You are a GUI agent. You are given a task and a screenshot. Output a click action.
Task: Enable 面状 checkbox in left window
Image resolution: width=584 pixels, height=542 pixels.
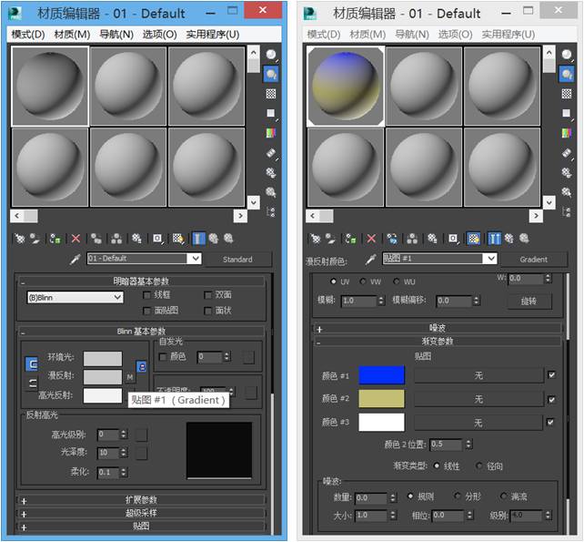click(x=208, y=311)
